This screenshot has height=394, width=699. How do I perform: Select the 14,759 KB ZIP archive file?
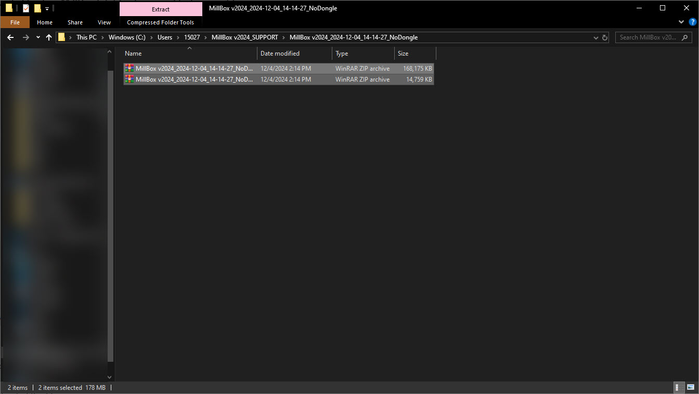[x=278, y=80]
